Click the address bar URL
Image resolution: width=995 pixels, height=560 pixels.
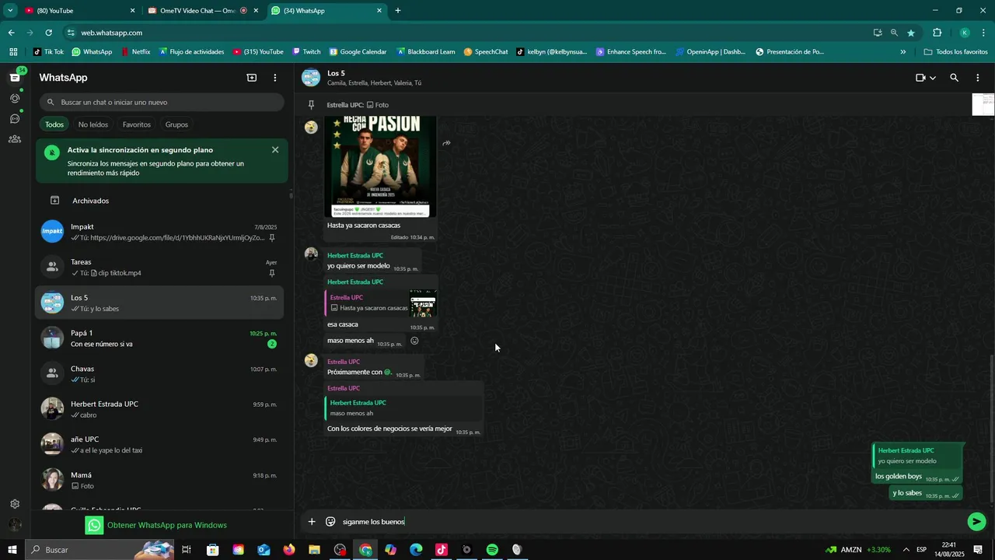pos(111,33)
